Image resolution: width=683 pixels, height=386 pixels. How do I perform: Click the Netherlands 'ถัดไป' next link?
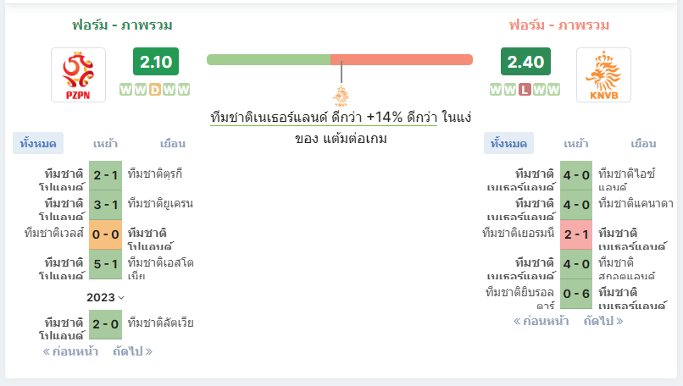pos(603,321)
